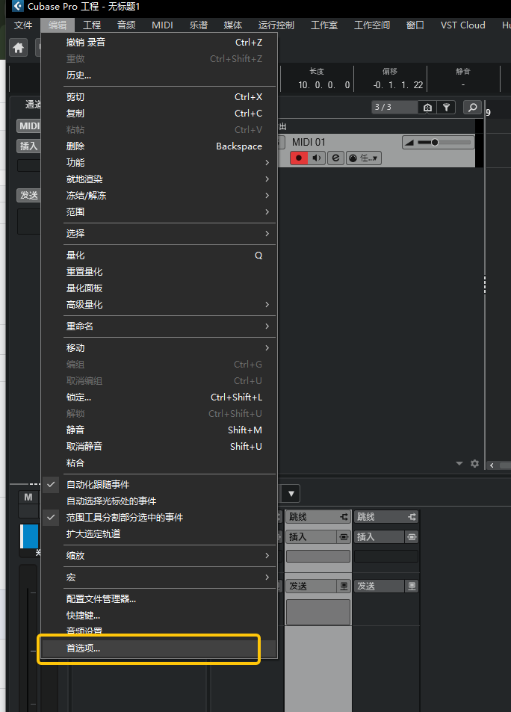Toggle sends bypass on gray 发送 header
Screen dimensions: 511x712
[344, 586]
